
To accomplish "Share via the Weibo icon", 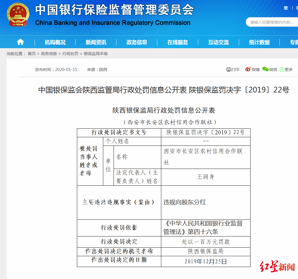I will [248, 69].
